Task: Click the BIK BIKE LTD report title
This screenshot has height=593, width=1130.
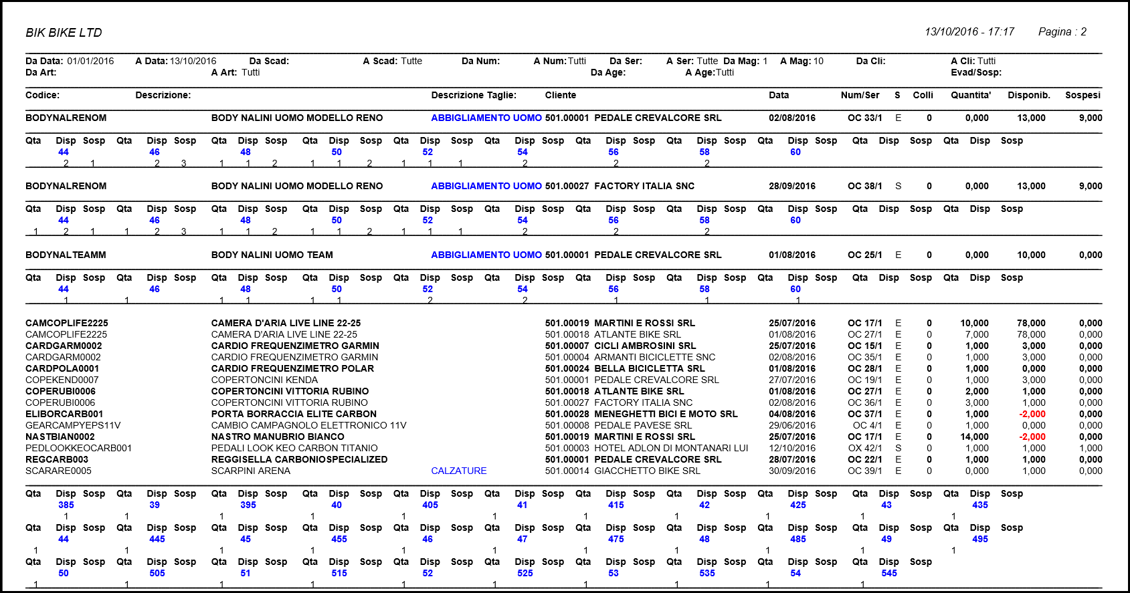Action: [x=64, y=33]
